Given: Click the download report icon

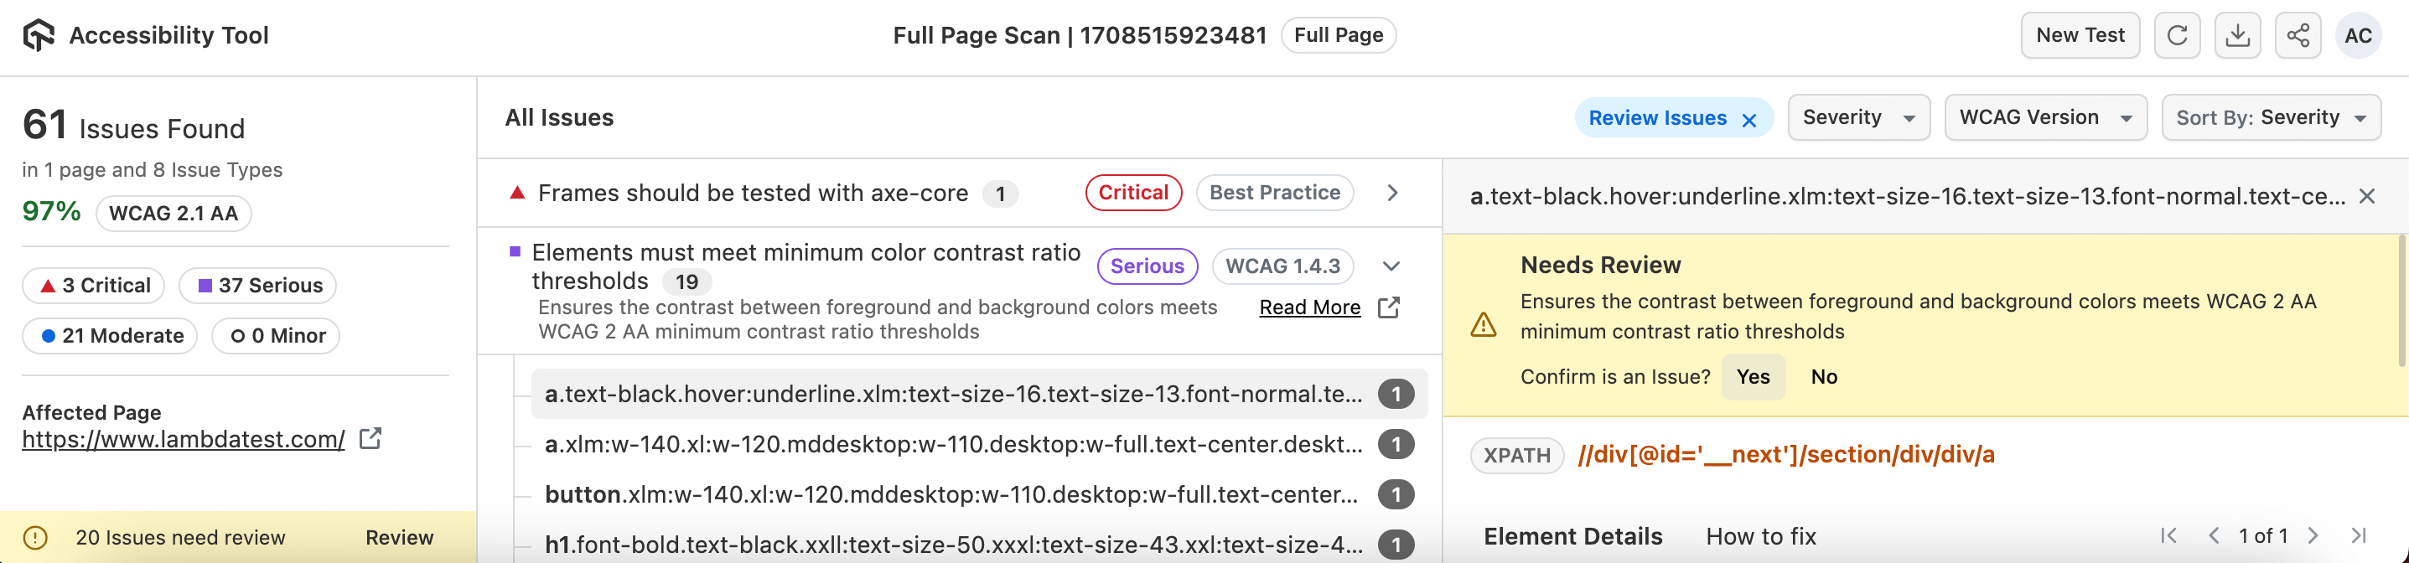Looking at the screenshot, I should (2237, 35).
